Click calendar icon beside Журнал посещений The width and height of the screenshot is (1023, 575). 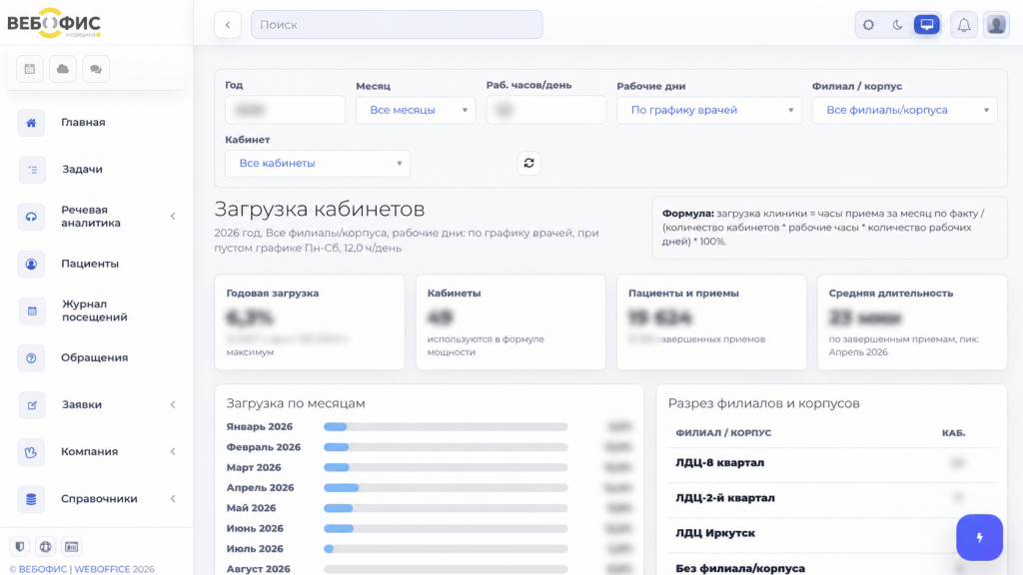point(31,311)
